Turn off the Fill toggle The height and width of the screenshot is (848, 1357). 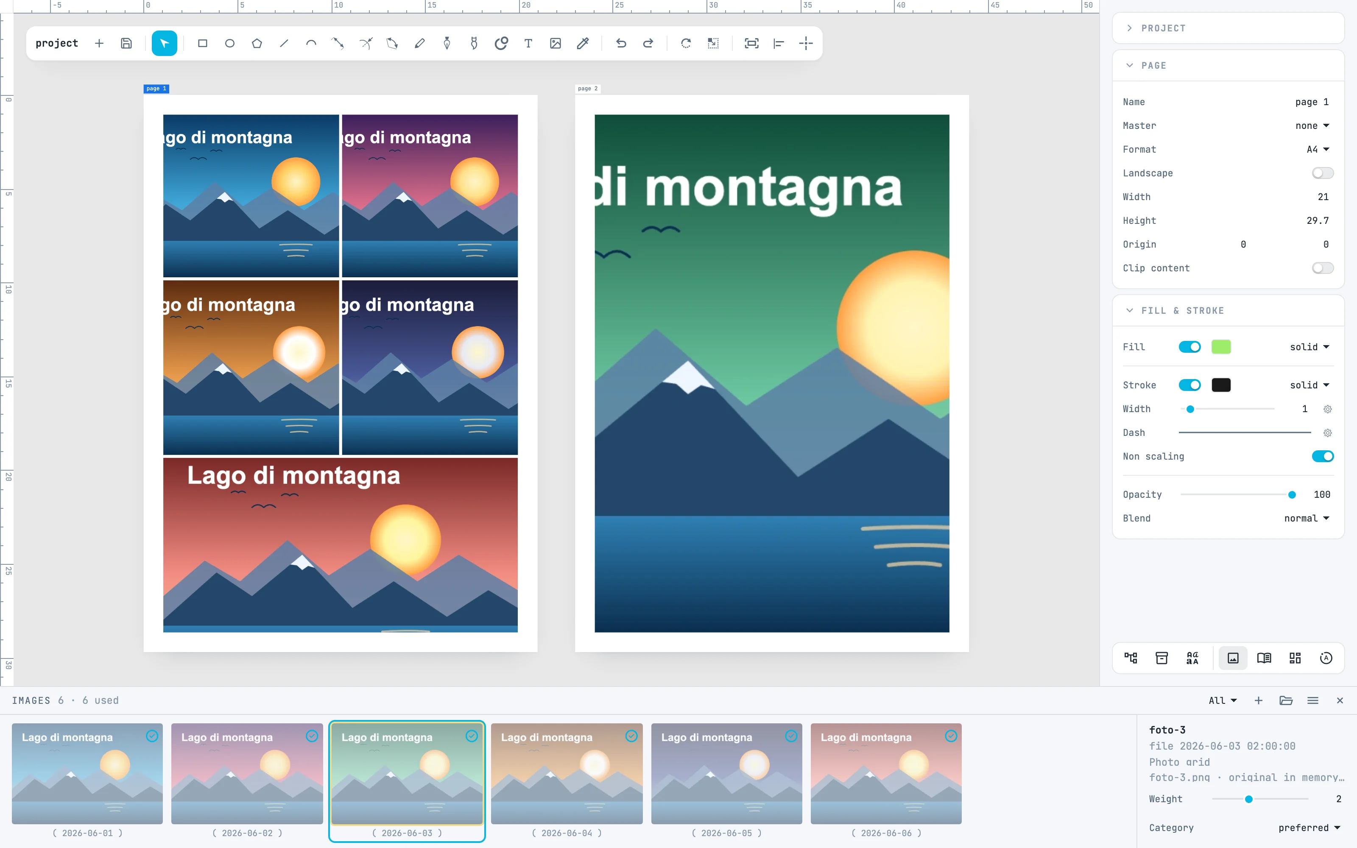pyautogui.click(x=1189, y=347)
